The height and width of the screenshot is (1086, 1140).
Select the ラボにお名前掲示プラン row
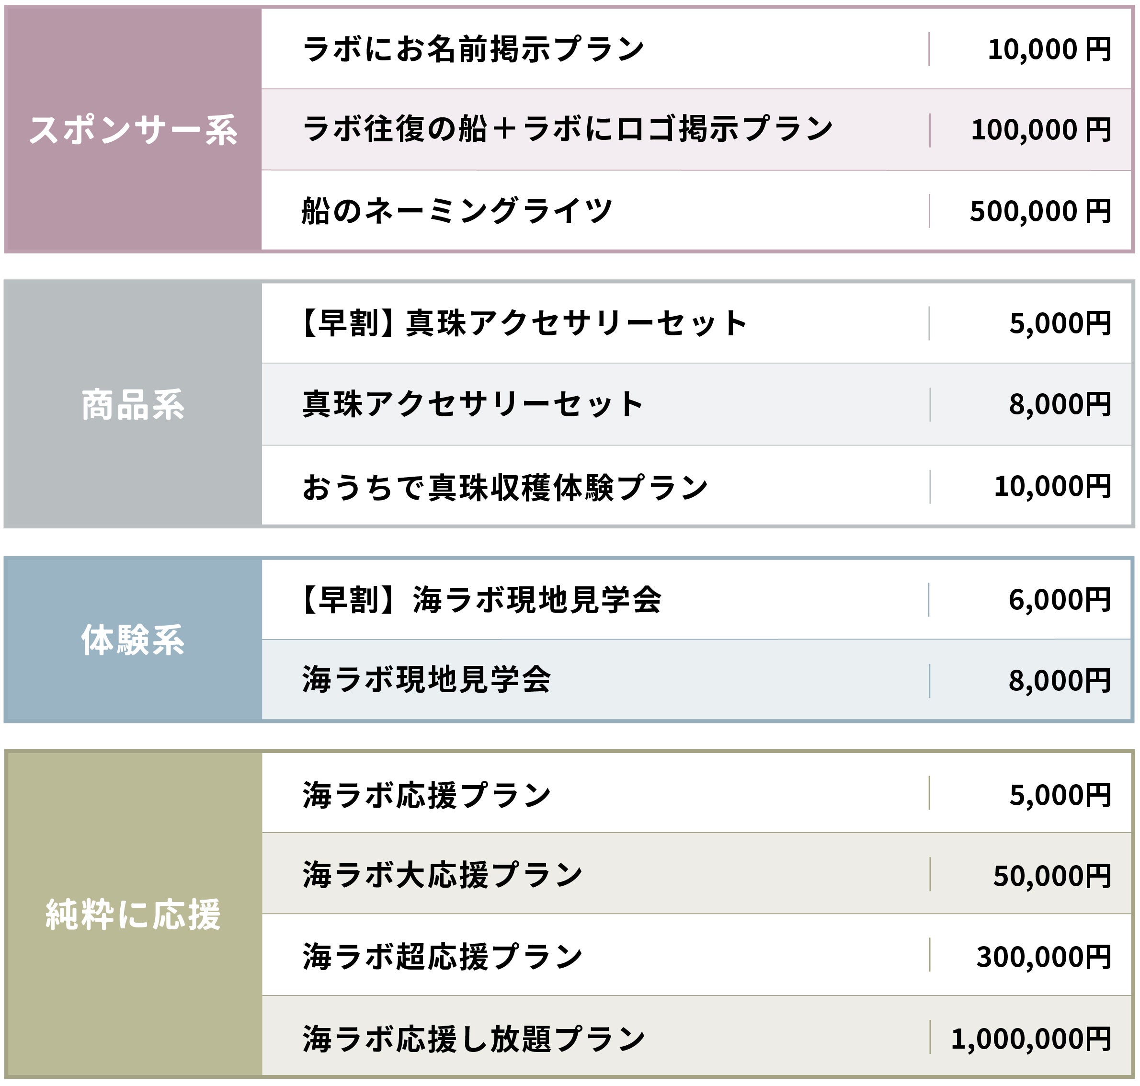pos(473,49)
